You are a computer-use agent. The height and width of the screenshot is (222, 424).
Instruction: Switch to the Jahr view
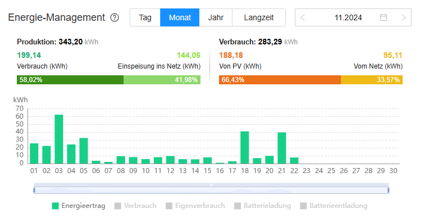point(216,17)
